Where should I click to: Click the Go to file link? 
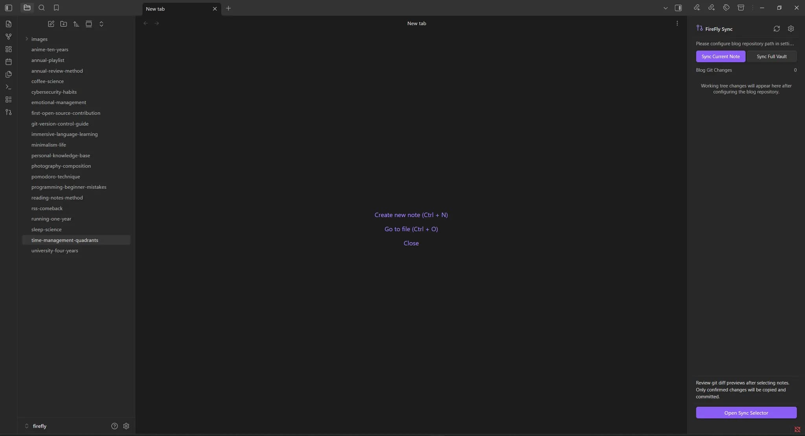pyautogui.click(x=411, y=229)
